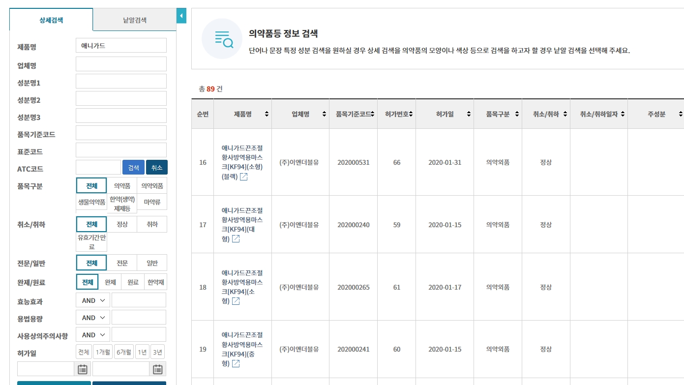
Task: Select 한약재 under 완제/원료
Action: tap(155, 282)
